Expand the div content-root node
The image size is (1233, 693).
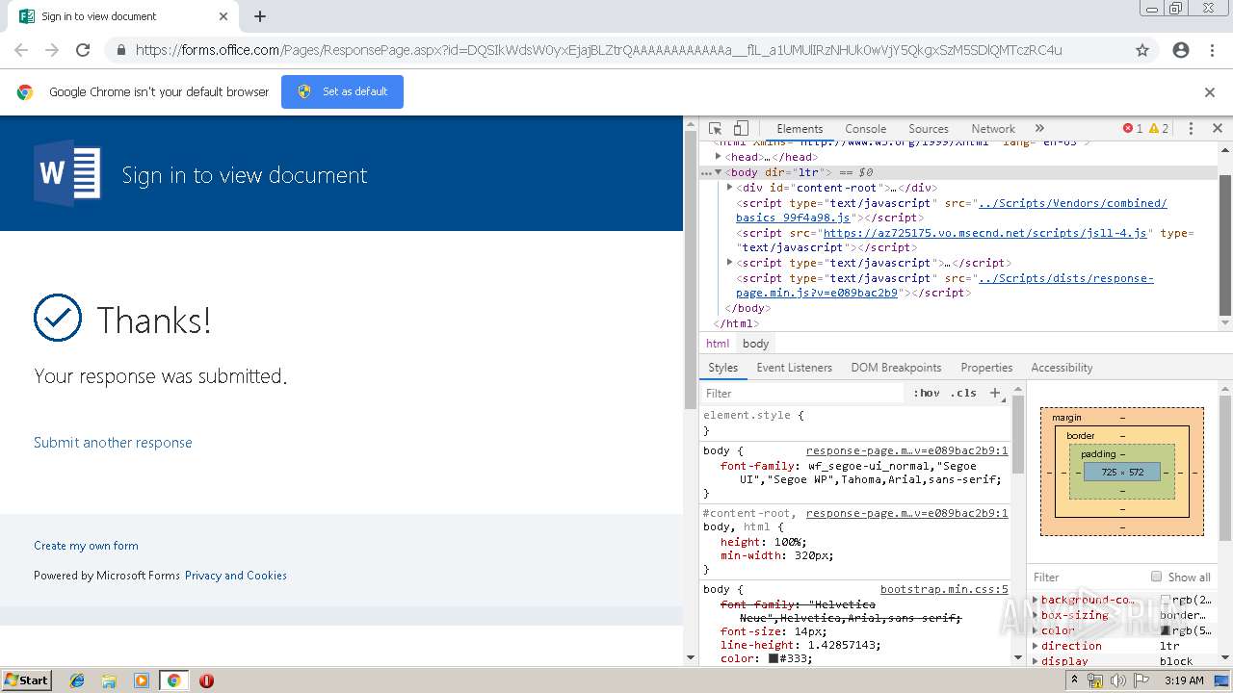(x=729, y=188)
